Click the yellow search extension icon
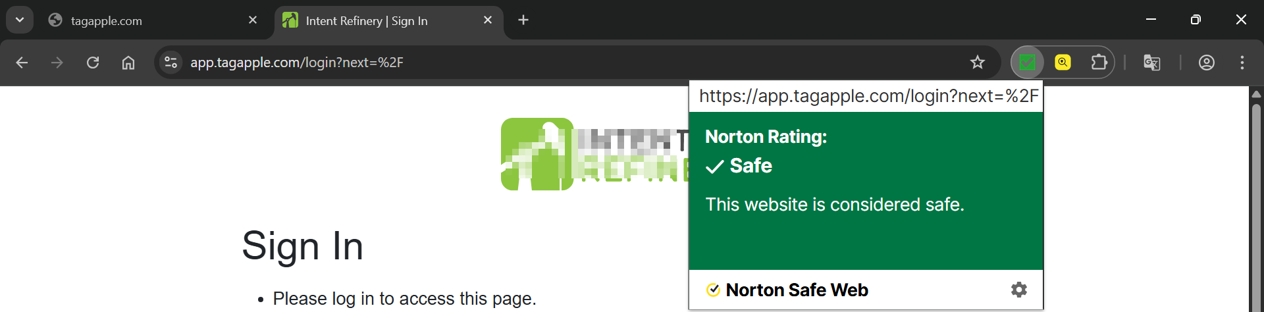The image size is (1264, 312). click(x=1063, y=63)
